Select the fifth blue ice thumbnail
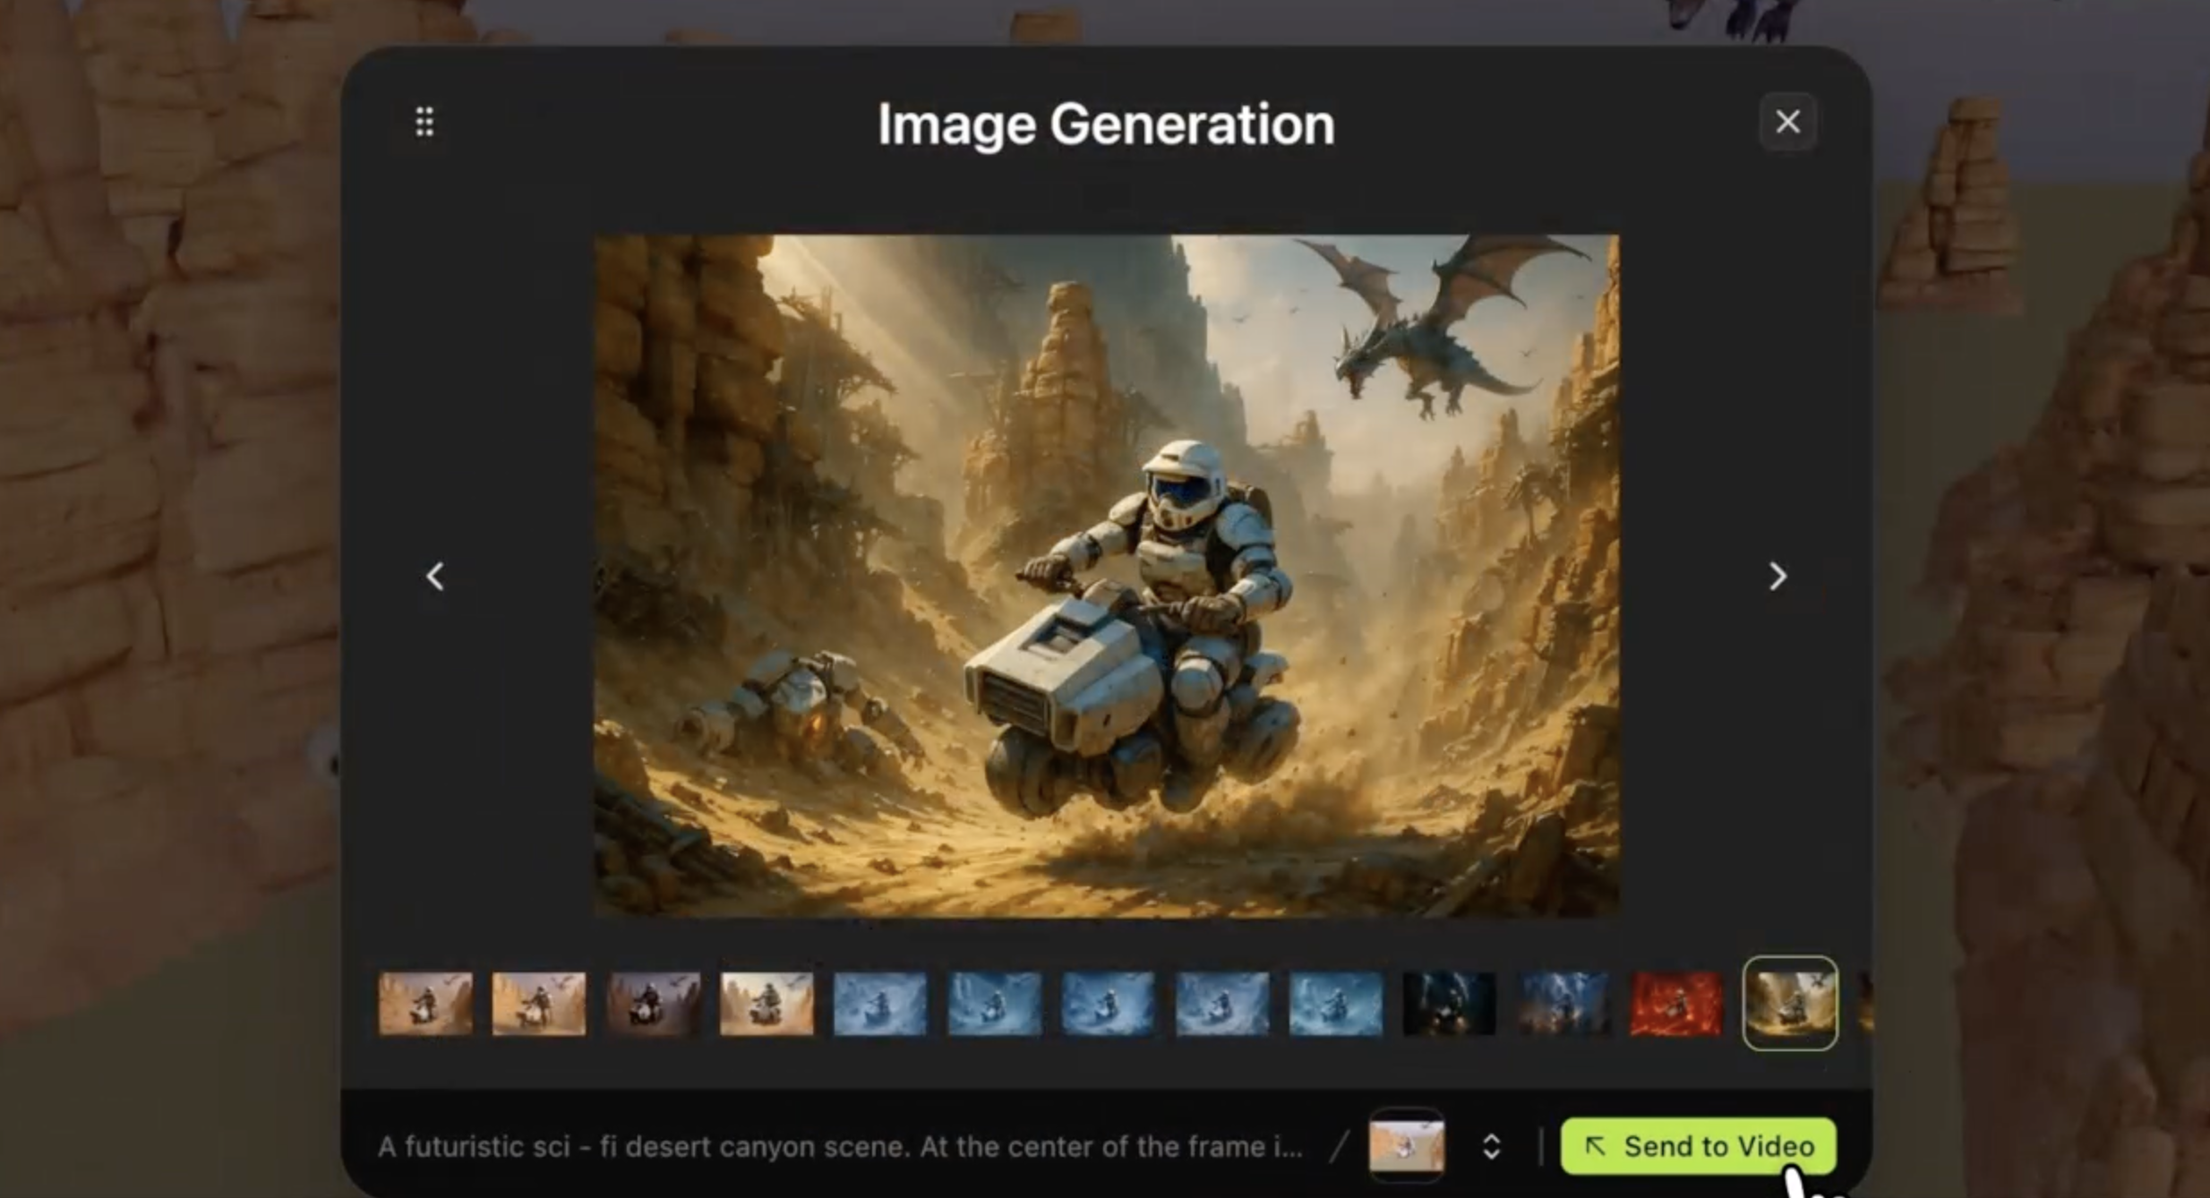Screen dimensions: 2210x1198 tap(1335, 1003)
